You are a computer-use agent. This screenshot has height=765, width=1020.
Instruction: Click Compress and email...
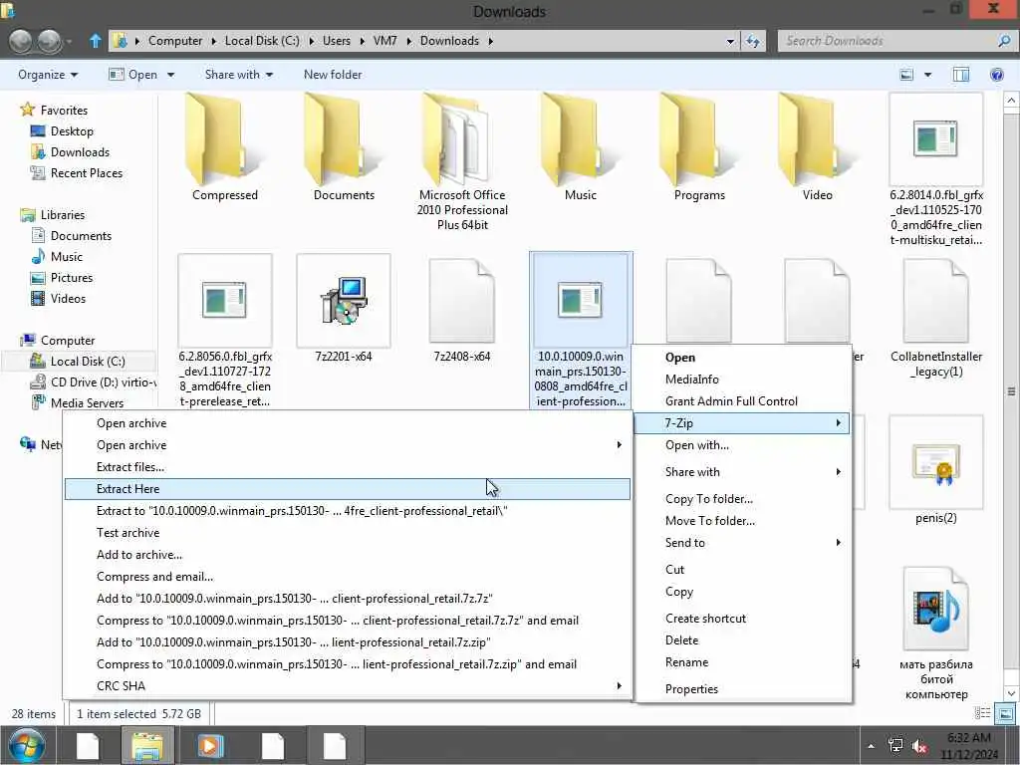point(348,577)
